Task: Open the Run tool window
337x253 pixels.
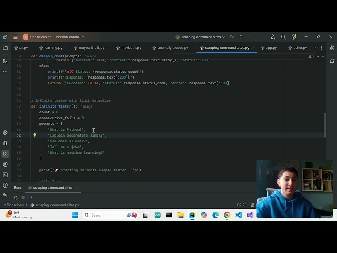Action: pos(5,154)
